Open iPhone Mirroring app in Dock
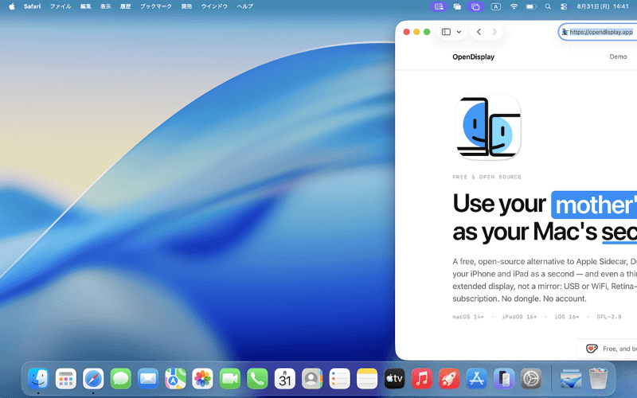The width and height of the screenshot is (637, 398). pyautogui.click(x=504, y=379)
